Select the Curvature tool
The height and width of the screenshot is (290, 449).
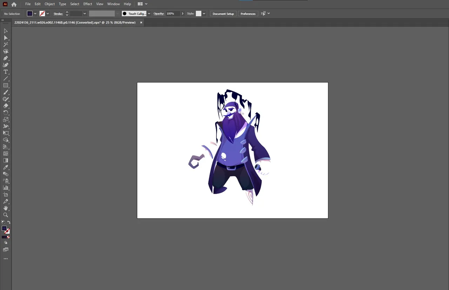tap(6, 65)
